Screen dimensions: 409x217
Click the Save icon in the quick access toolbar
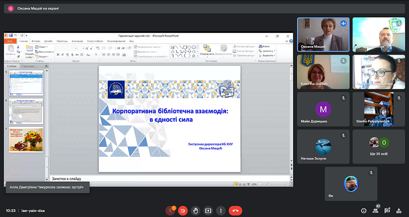click(x=11, y=35)
